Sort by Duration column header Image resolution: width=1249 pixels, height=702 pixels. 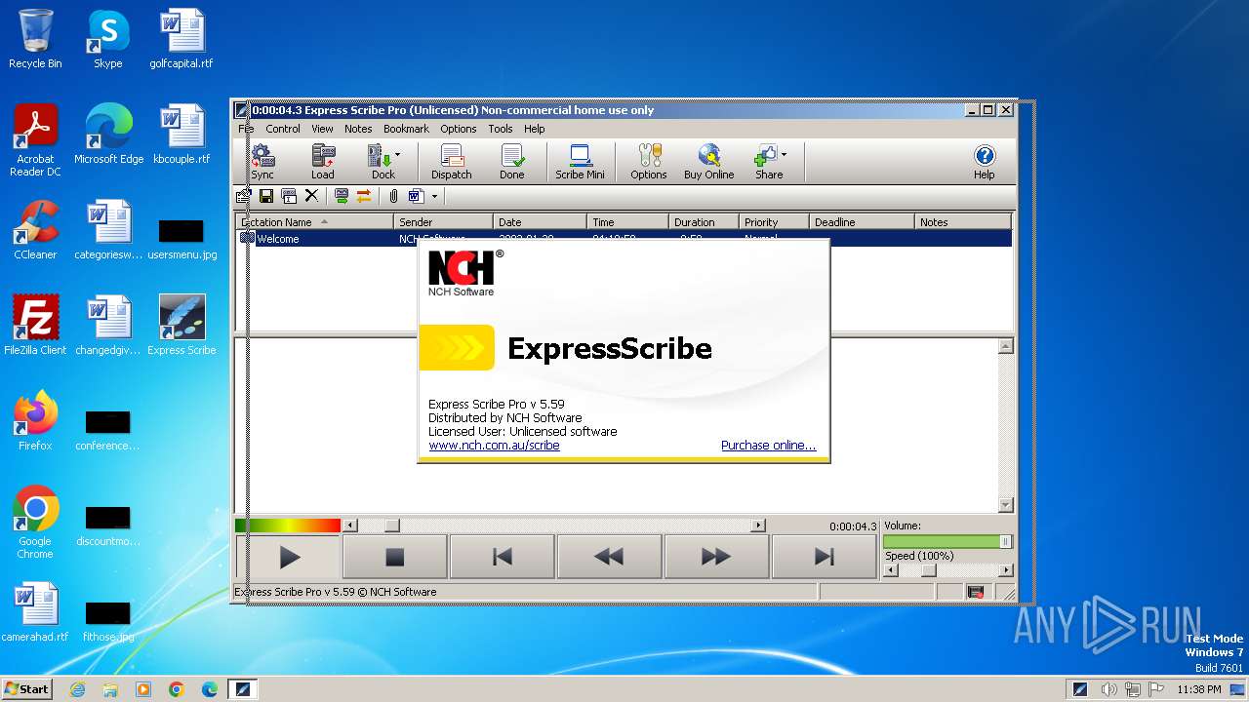(703, 222)
